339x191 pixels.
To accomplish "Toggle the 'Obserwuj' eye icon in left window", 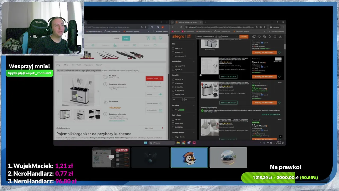I will tap(160, 94).
